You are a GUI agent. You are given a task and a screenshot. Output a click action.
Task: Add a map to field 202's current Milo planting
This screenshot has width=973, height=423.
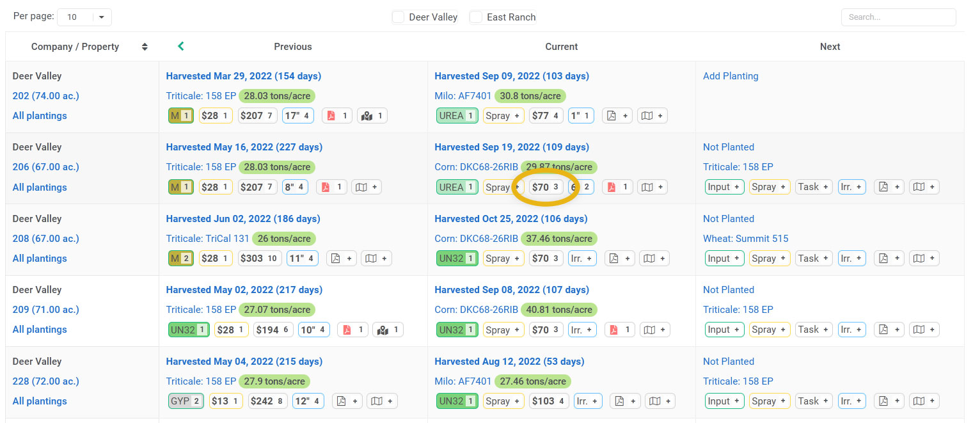pos(653,116)
